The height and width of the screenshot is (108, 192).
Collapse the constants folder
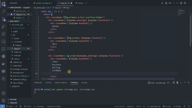click(x=19, y=42)
